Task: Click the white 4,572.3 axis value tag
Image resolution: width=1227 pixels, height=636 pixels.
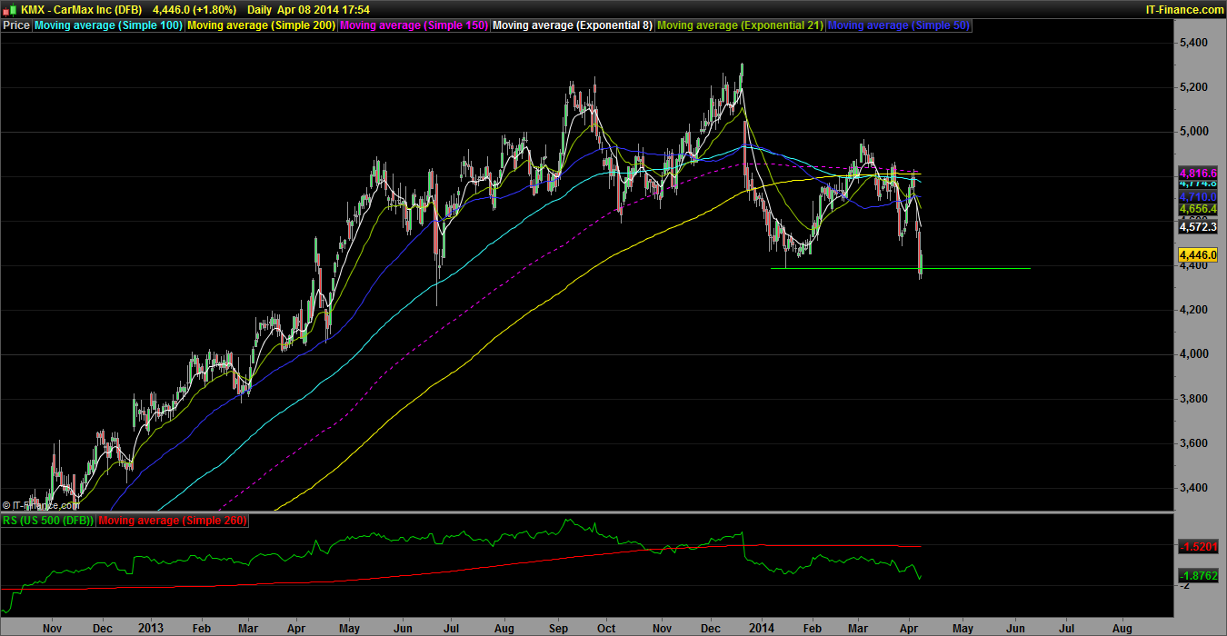Action: click(x=1197, y=226)
